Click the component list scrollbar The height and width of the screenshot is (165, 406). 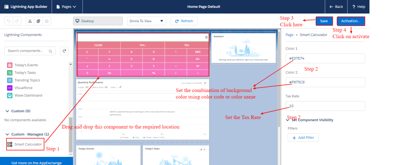(x=71, y=135)
